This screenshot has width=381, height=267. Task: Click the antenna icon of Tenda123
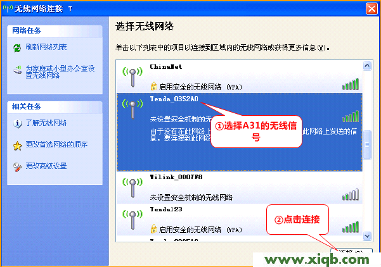coord(132,220)
